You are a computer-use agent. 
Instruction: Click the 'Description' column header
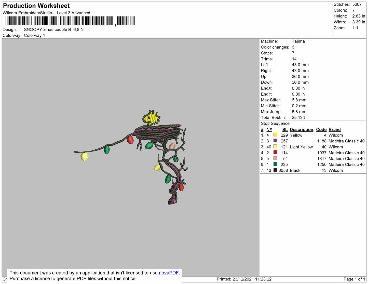(x=302, y=129)
